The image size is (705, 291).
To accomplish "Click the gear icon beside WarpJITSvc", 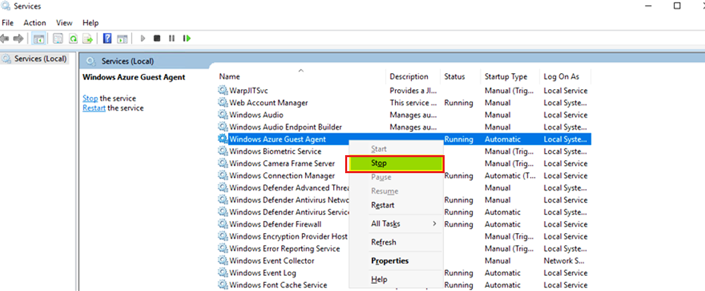I will tap(222, 91).
